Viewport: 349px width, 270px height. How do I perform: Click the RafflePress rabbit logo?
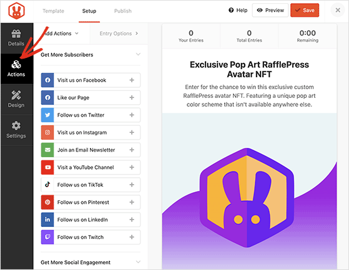pyautogui.click(x=16, y=11)
